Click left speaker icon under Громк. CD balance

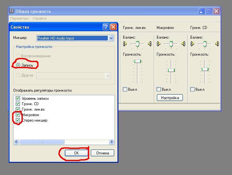192,44
